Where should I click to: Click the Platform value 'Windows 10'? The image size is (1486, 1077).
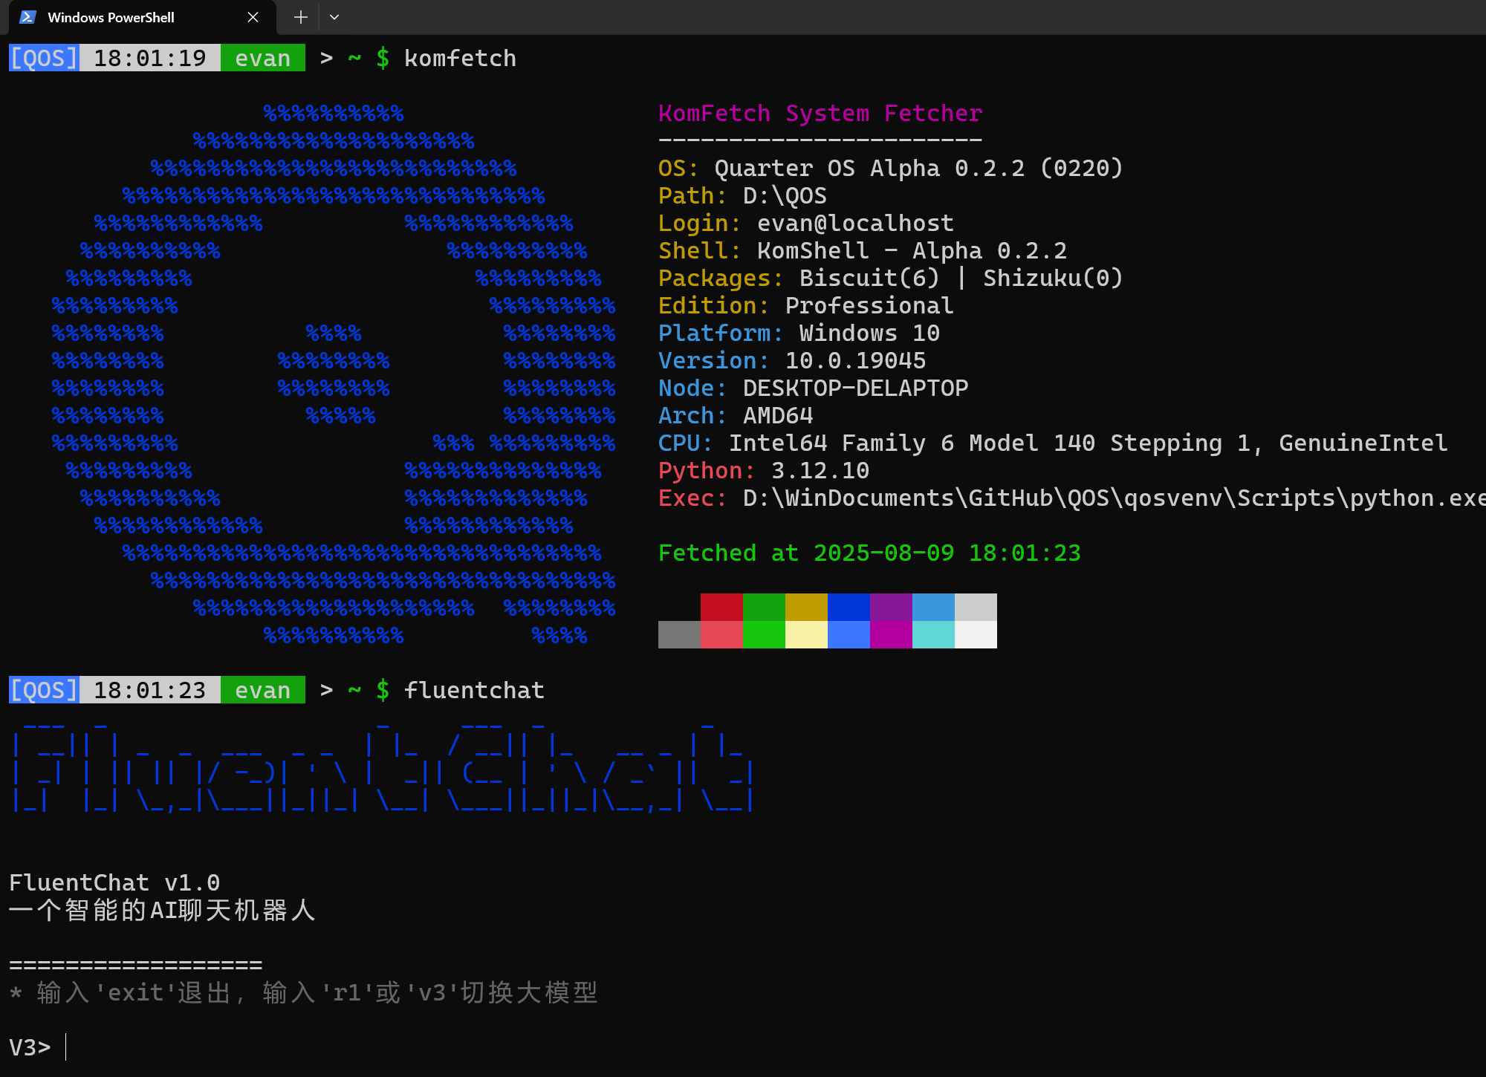tap(869, 333)
